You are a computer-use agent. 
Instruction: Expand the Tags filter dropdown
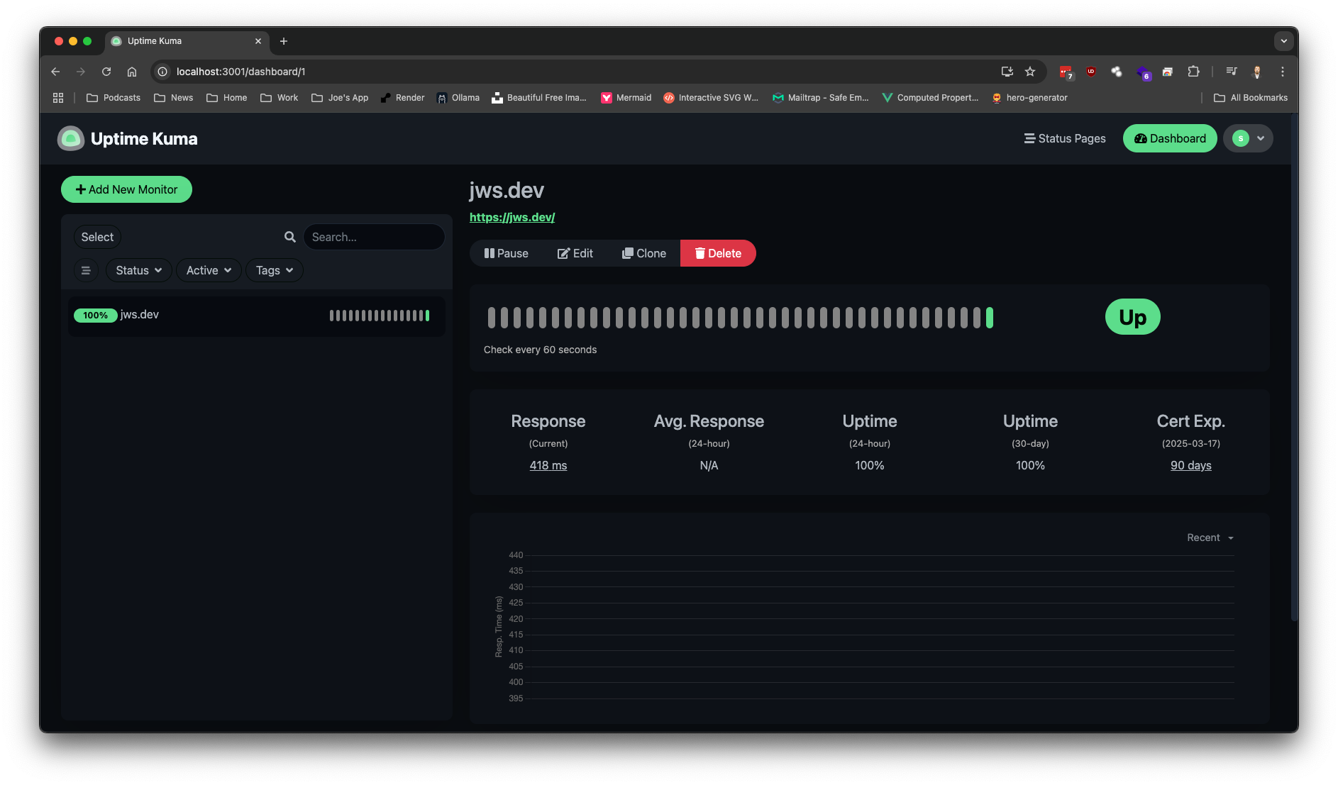click(275, 270)
